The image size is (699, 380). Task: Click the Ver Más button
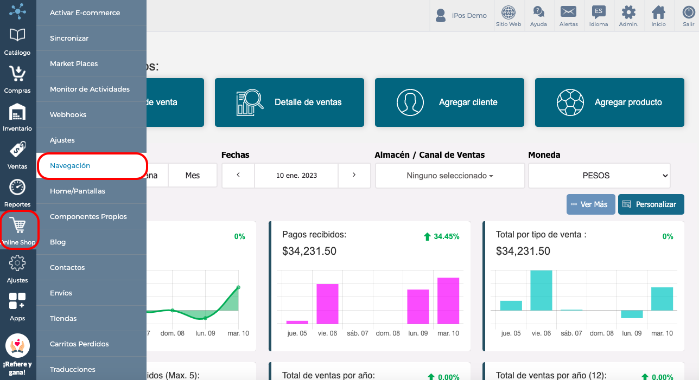(591, 204)
